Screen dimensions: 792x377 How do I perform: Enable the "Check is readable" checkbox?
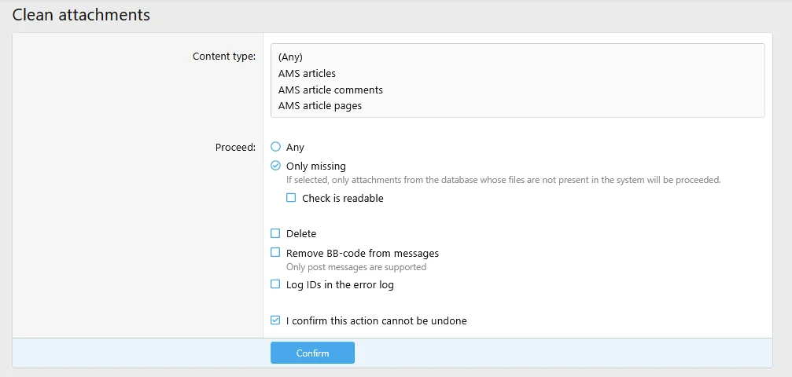pos(292,199)
